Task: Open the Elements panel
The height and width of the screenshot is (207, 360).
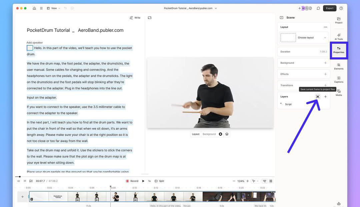Action: pos(339,67)
